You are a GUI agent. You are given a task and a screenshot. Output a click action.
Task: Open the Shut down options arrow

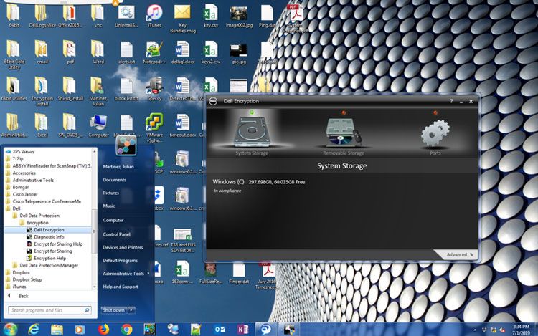coord(131,310)
